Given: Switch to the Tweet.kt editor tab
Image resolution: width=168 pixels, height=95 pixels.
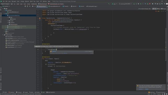Looking at the screenshot, I should tap(66, 6).
